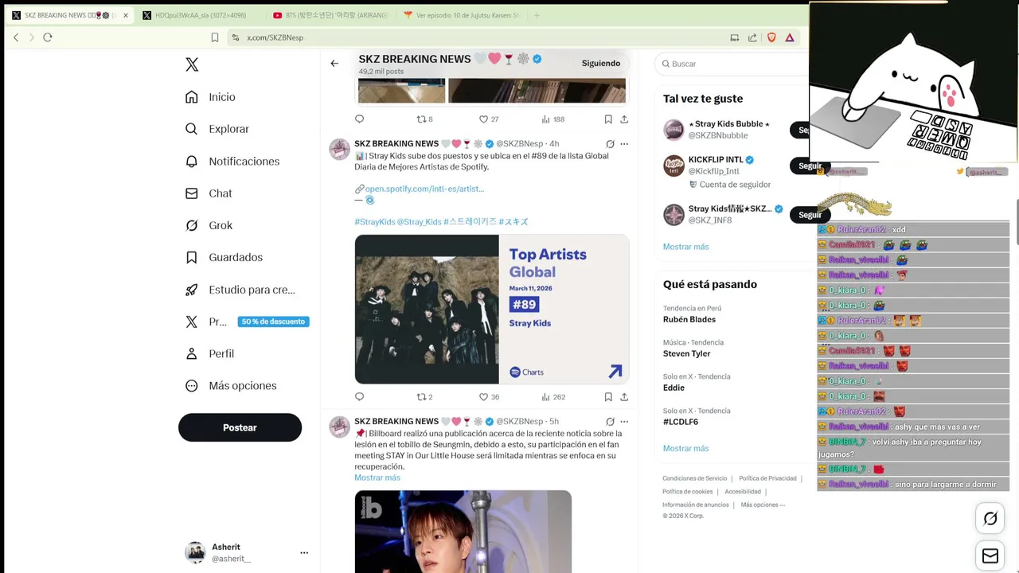Screen dimensions: 1019x573
Task: Repost the top post with 8 reposts
Action: pyautogui.click(x=424, y=119)
